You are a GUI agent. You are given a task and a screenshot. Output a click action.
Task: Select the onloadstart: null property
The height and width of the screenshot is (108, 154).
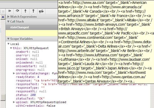tap(31, 66)
